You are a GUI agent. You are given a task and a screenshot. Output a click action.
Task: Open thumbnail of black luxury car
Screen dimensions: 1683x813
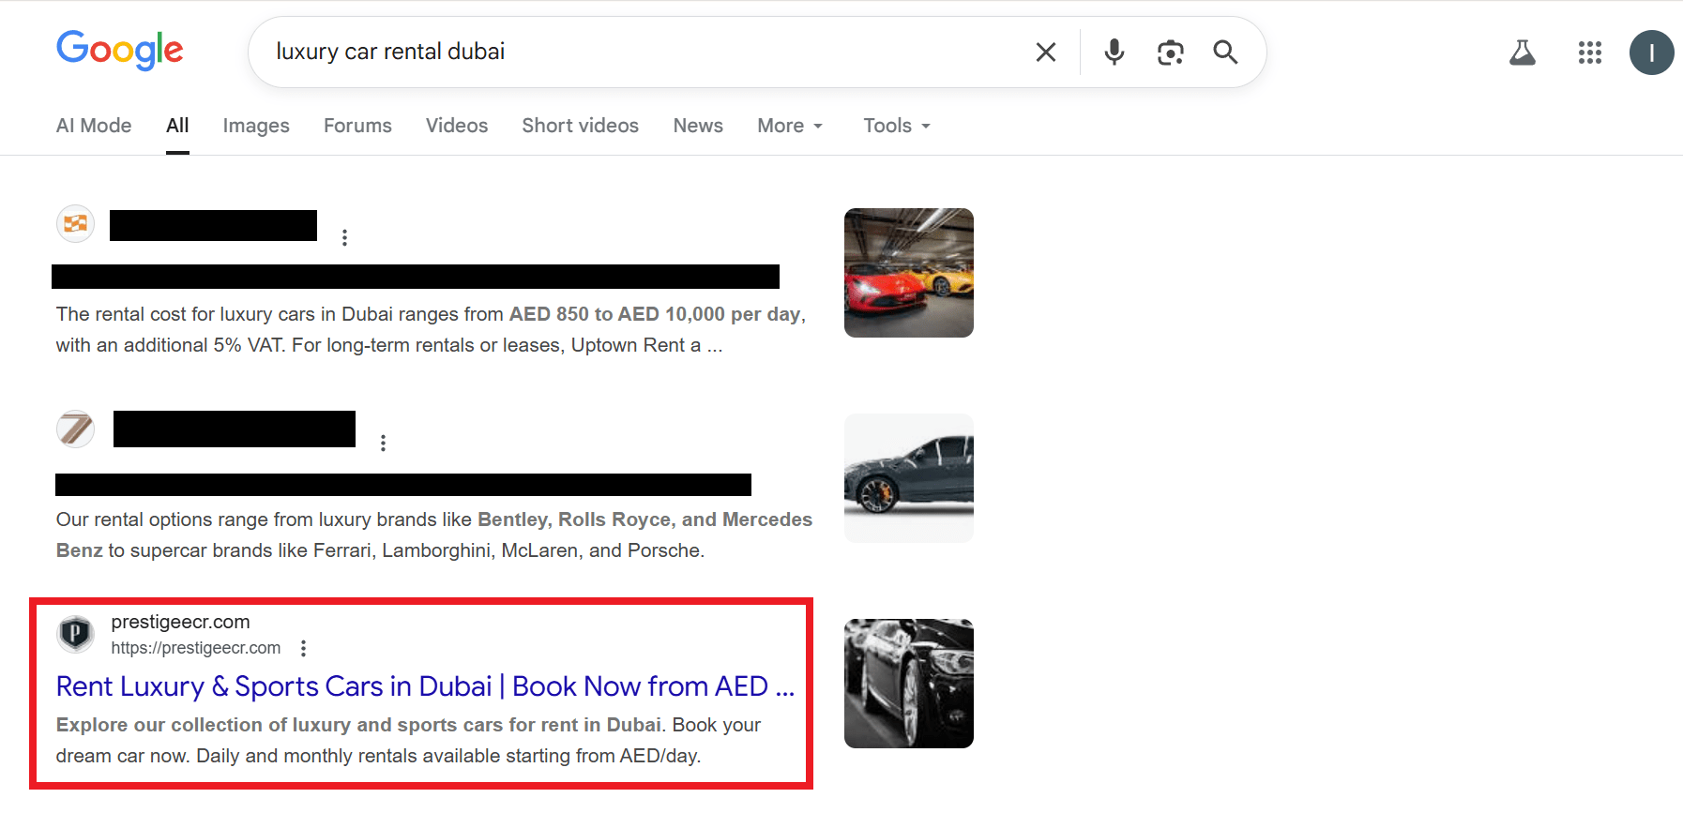909,684
